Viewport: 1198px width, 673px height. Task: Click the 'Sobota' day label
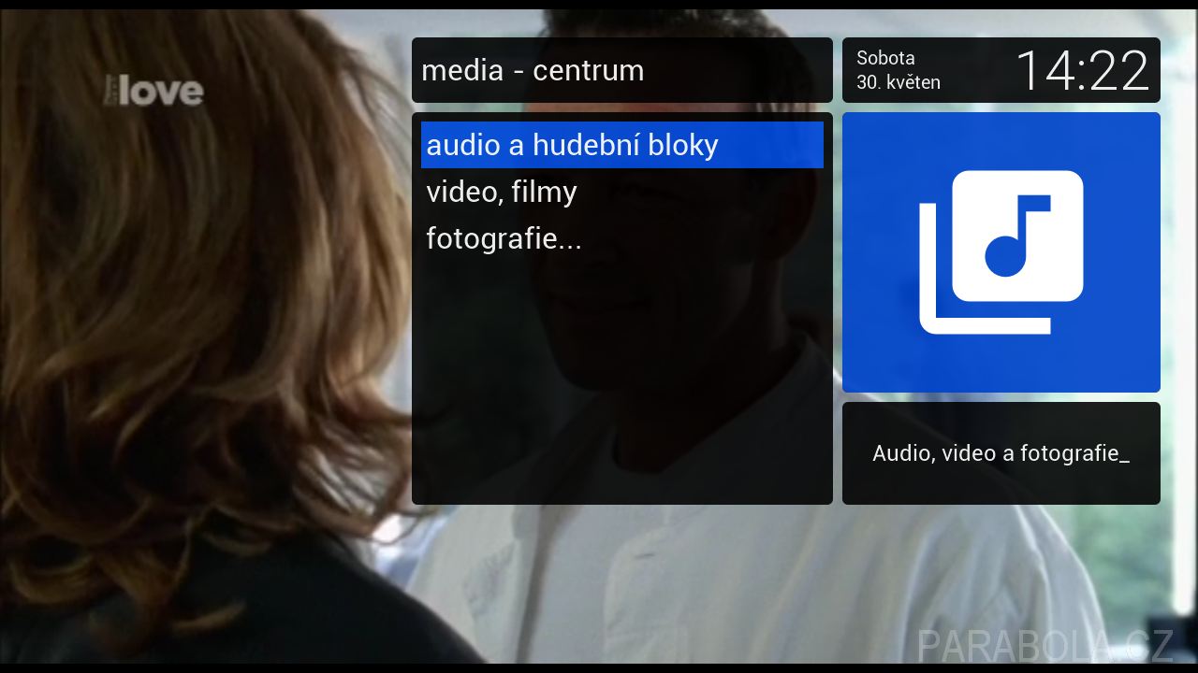(x=885, y=58)
